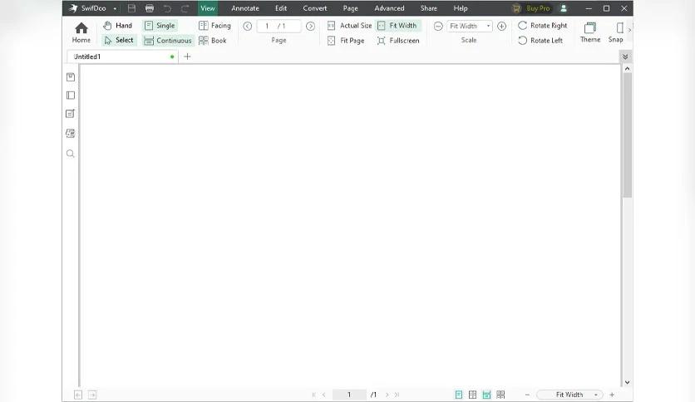The width and height of the screenshot is (695, 402).
Task: Go to previous page in status bar
Action: [324, 395]
